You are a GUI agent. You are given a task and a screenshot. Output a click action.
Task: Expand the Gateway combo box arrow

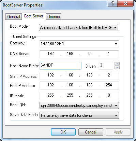point(116,44)
